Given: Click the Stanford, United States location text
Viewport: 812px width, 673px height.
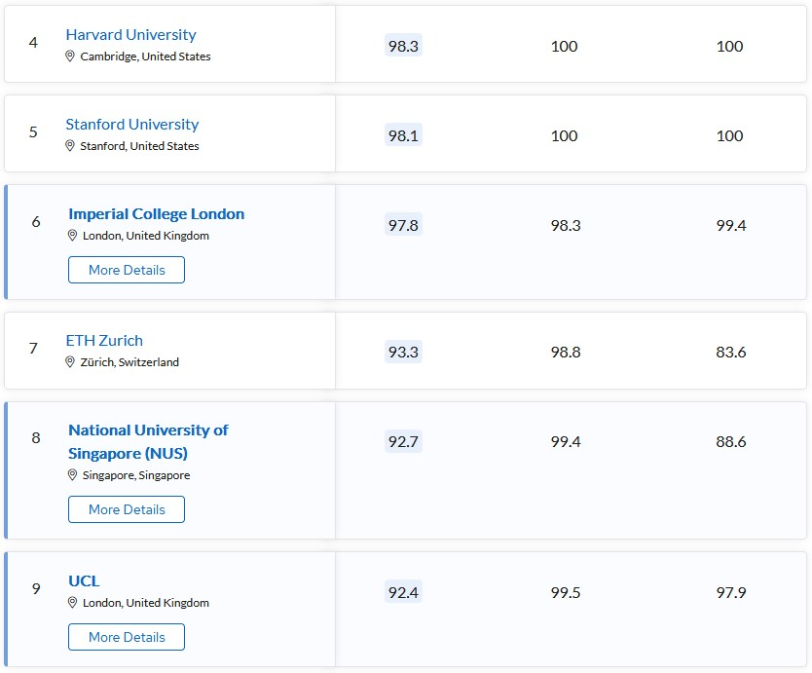Looking at the screenshot, I should coord(139,145).
